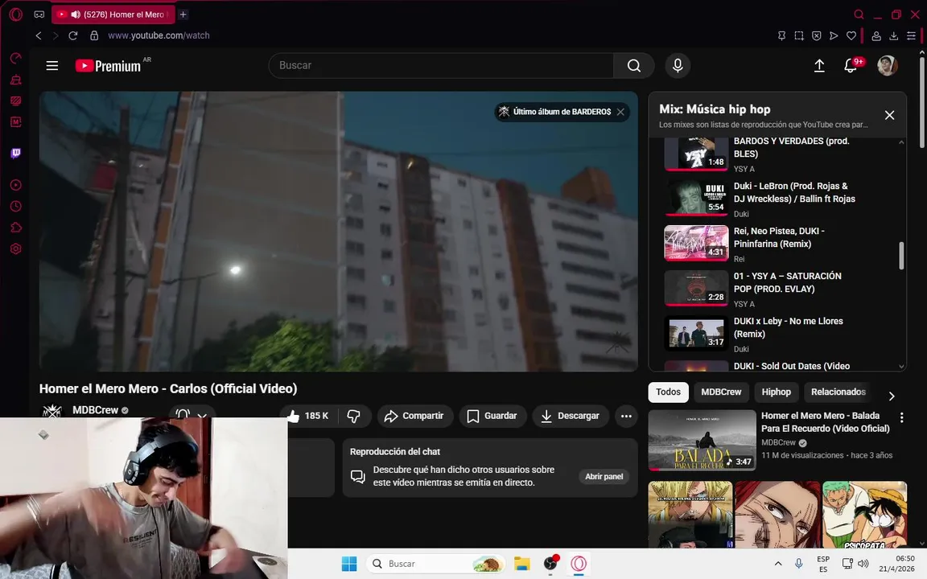This screenshot has height=579, width=927.
Task: Select Todos filter chip
Action: click(668, 392)
